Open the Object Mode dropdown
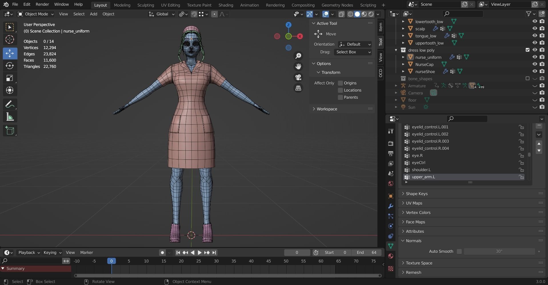548x285 pixels. tap(36, 14)
